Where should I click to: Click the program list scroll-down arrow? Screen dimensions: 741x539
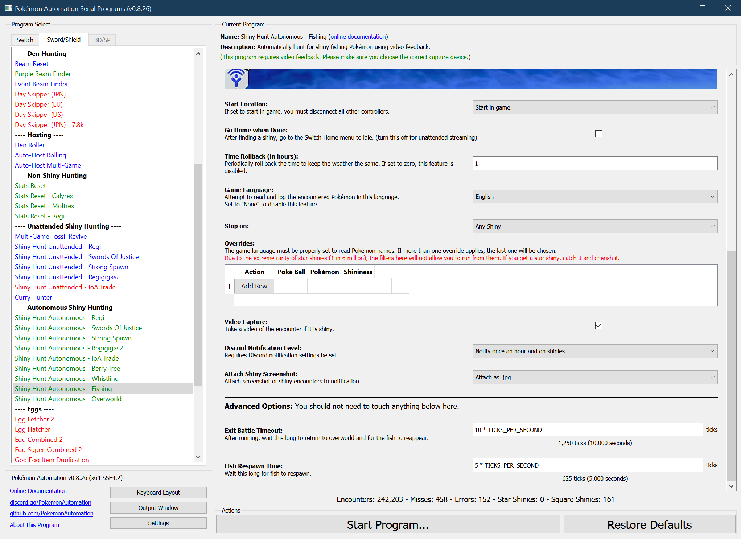click(x=198, y=457)
